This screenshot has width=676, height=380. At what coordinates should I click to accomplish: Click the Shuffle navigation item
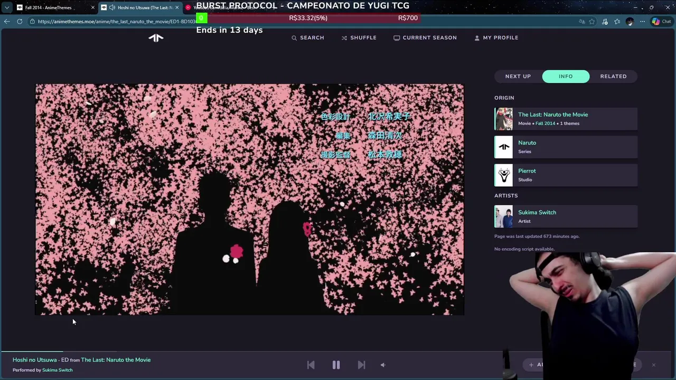coord(359,37)
